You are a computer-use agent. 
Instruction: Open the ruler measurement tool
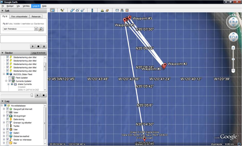tap(92, 10)
